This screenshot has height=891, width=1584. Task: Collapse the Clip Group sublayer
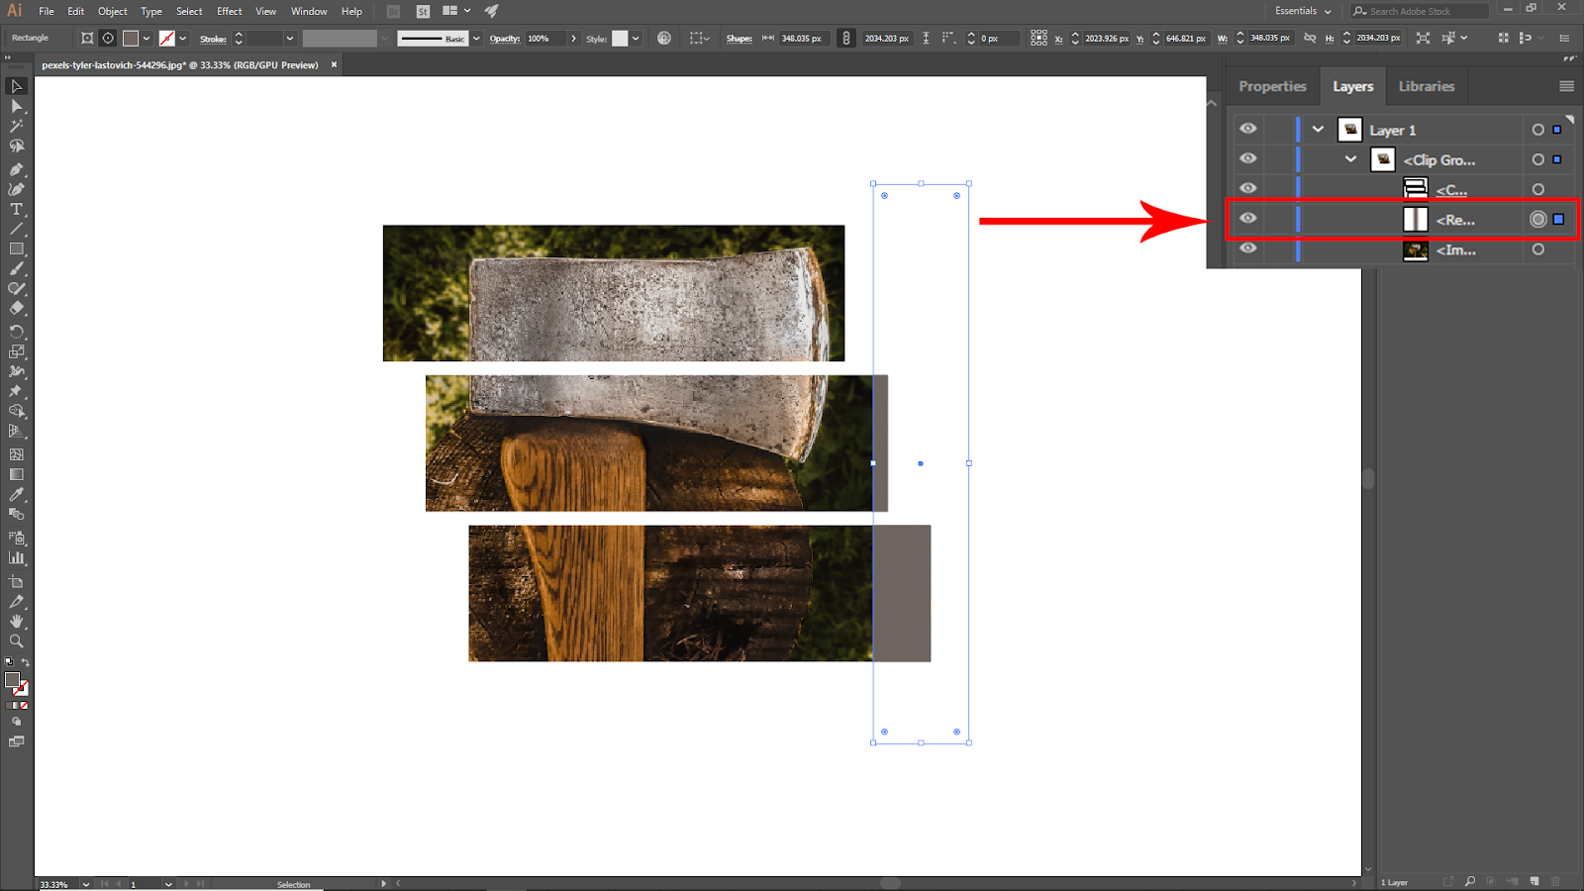click(x=1350, y=158)
